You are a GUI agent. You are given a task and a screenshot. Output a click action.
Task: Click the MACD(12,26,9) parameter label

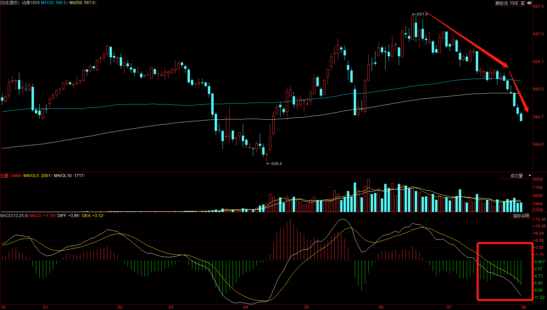(14, 216)
